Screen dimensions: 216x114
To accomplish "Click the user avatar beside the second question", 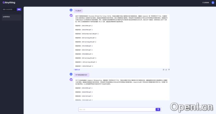I will (x=71, y=74).
